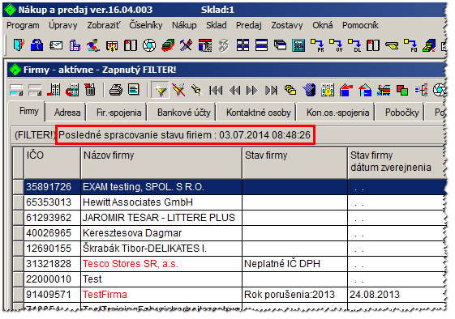Click the green money stack icon

(168, 45)
